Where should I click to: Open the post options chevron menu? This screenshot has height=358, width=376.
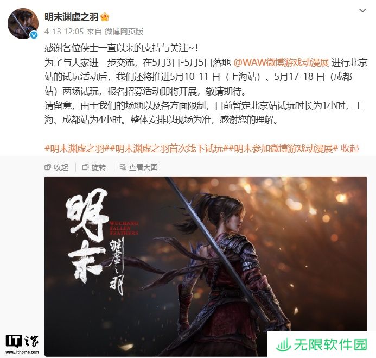click(x=362, y=10)
